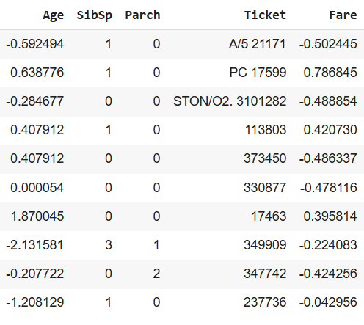Click Parch value 0 in PC 17599 row
The image size is (364, 325).
click(156, 73)
